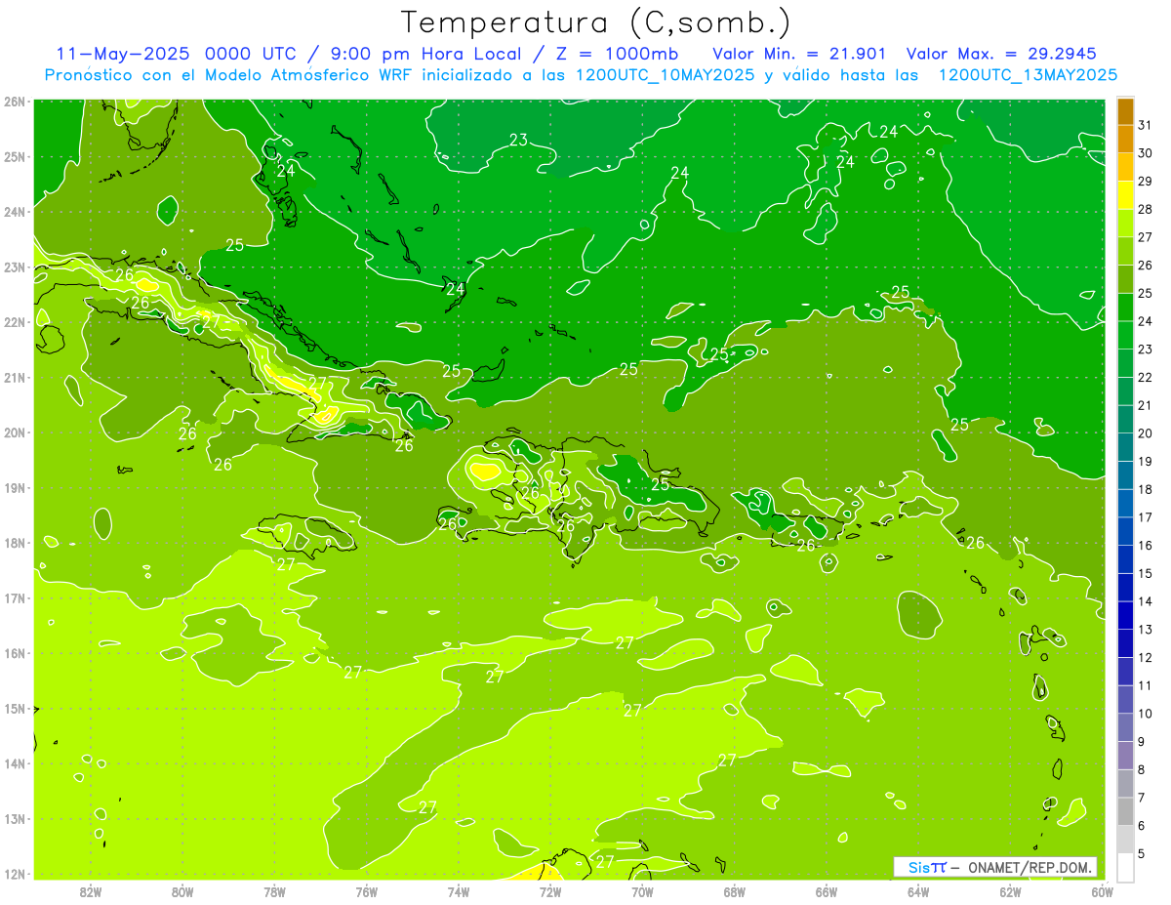Screen dimensions: 1171x905
Task: Click the color scale label "29"
Action: 1145,182
